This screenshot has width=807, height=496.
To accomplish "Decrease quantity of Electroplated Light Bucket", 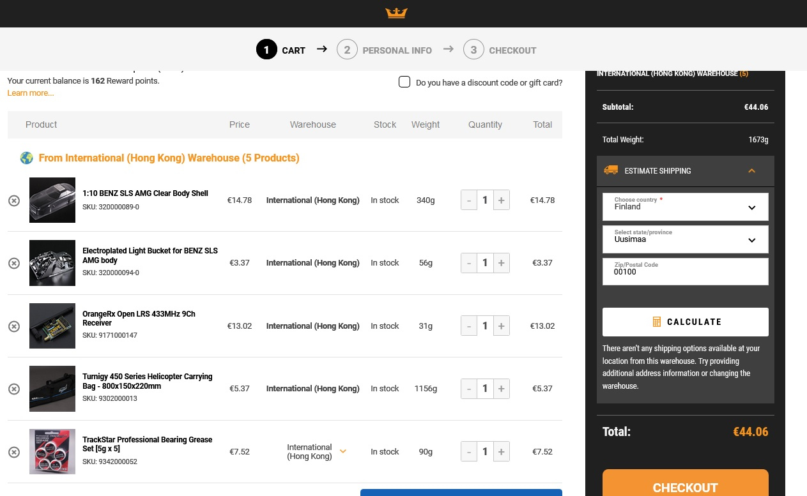I will tap(469, 263).
